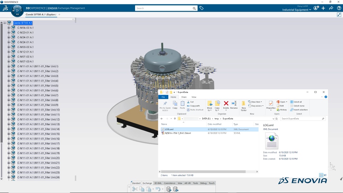Open the Undo history dropdown arrow
This screenshot has width=343, height=193.
pos(163,189)
